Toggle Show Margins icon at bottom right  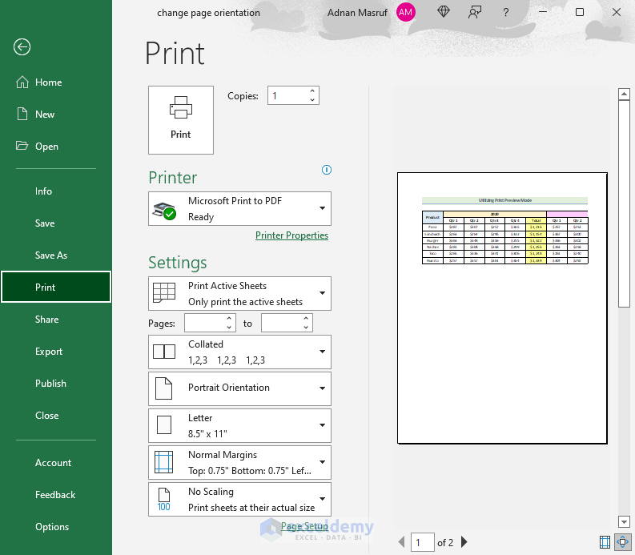point(605,542)
